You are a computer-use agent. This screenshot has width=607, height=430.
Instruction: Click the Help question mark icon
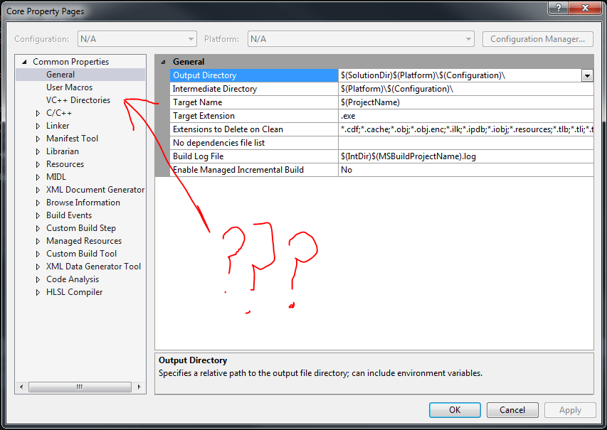click(557, 8)
